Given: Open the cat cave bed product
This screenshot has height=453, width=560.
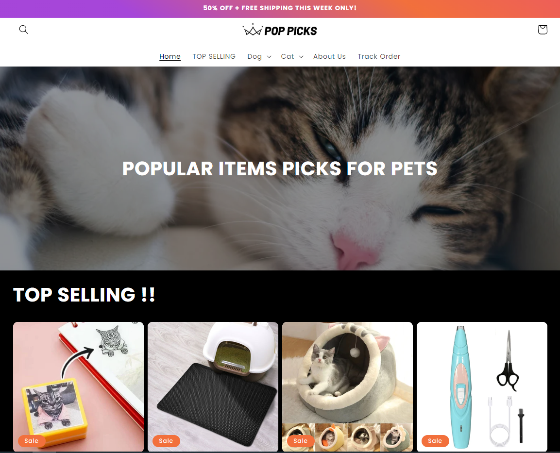Looking at the screenshot, I should point(347,386).
